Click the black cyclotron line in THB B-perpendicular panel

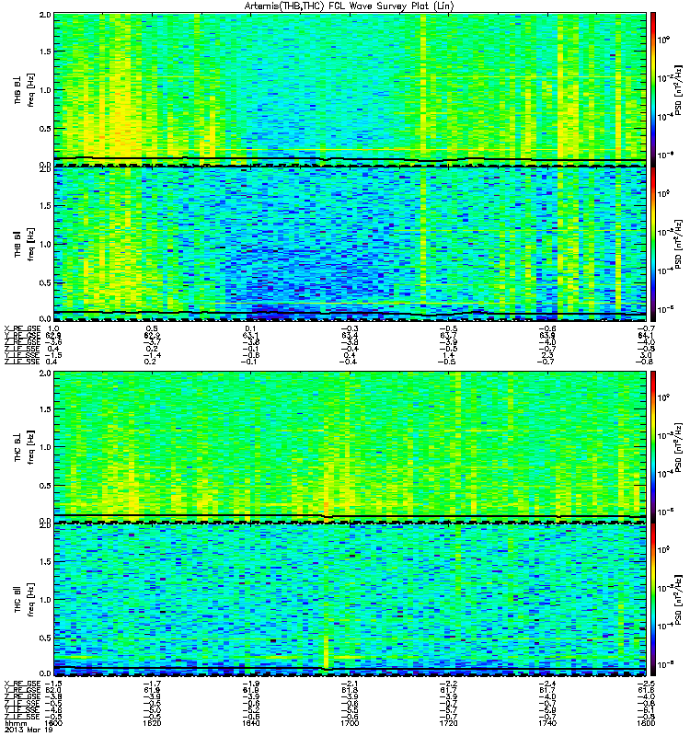350,159
